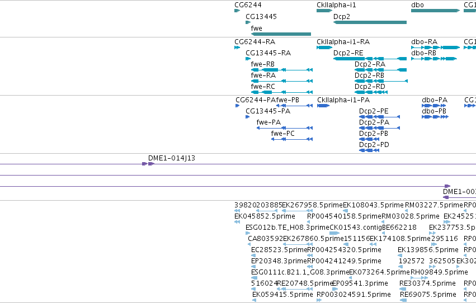476x303 pixels.
Task: Click the dbo-PB protein feature
Action: (x=435, y=117)
